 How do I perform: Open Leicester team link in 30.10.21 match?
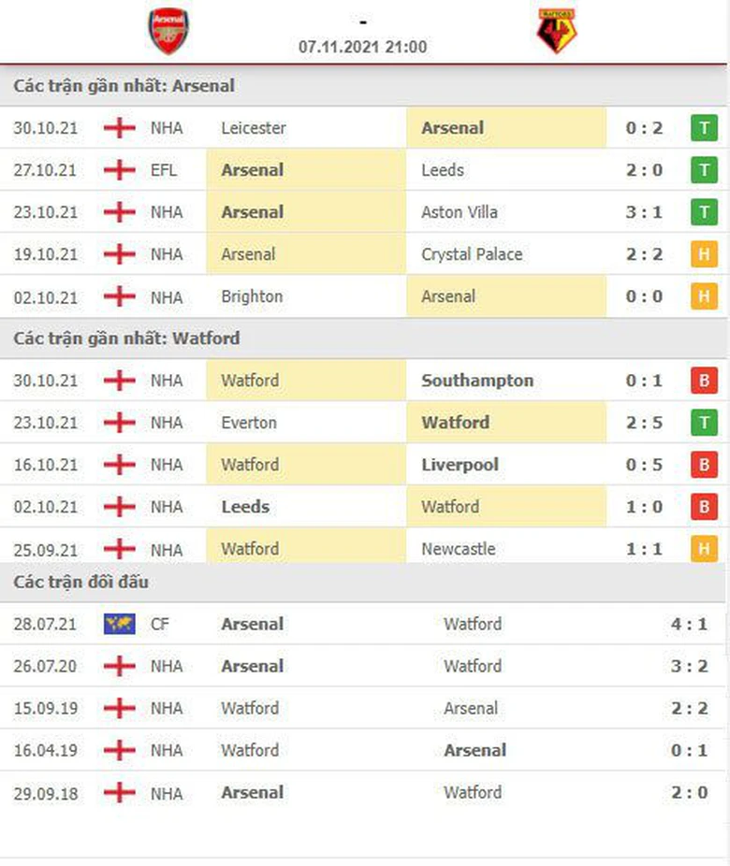point(254,128)
